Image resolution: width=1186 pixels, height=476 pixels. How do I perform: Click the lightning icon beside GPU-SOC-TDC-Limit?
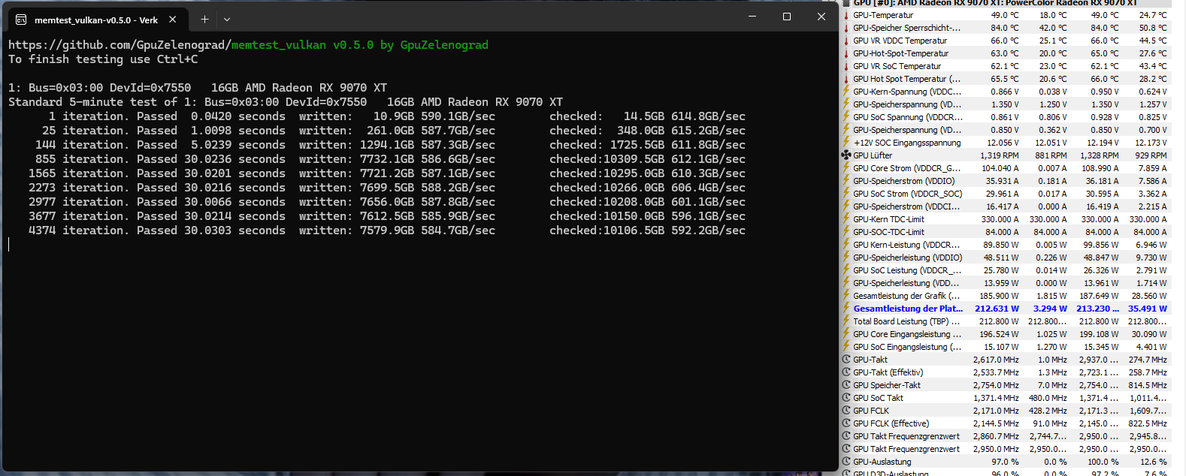(846, 232)
